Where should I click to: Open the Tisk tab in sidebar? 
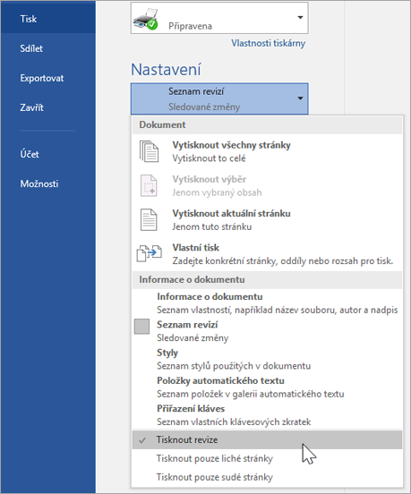pos(48,19)
